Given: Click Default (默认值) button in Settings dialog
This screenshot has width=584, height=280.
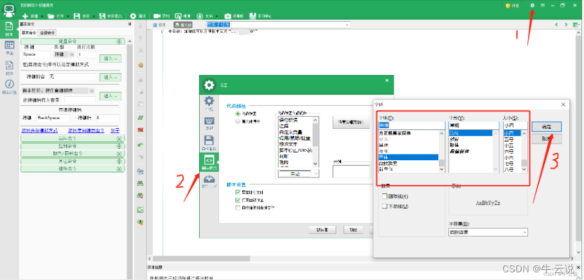Looking at the screenshot, I should 323,229.
